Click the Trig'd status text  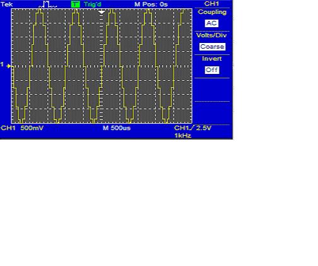92,4
